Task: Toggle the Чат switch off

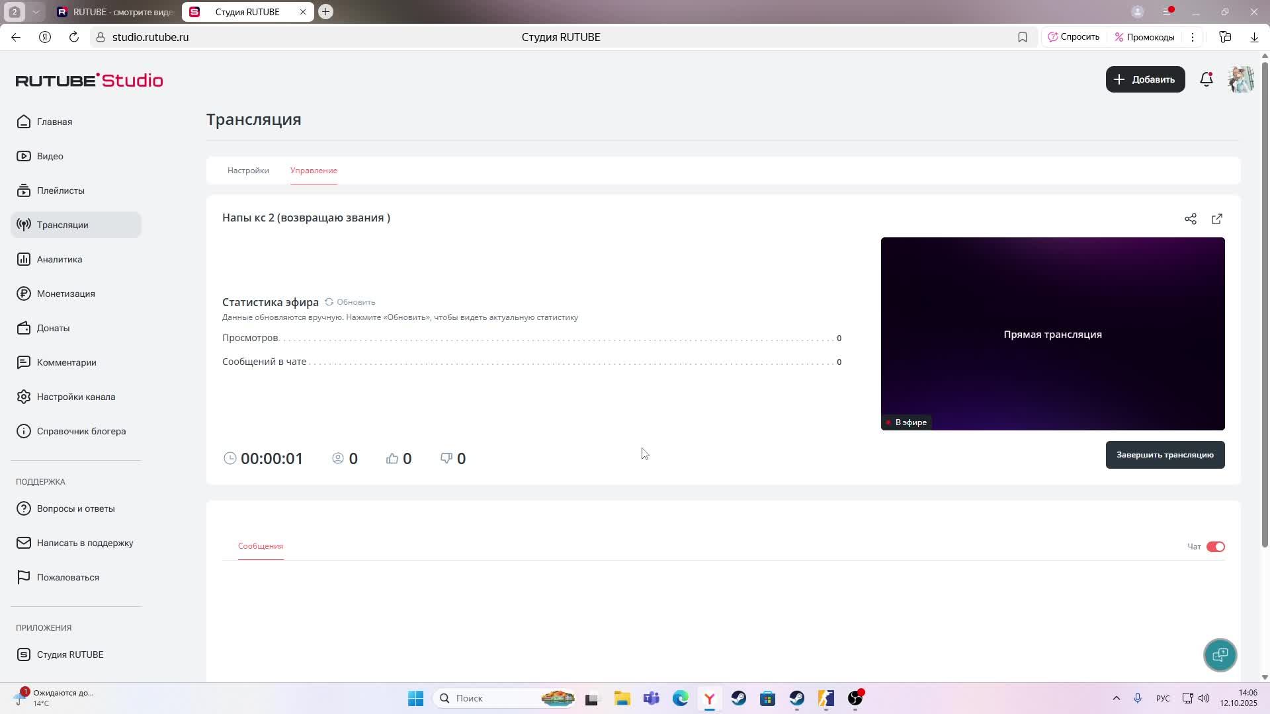Action: (1215, 547)
